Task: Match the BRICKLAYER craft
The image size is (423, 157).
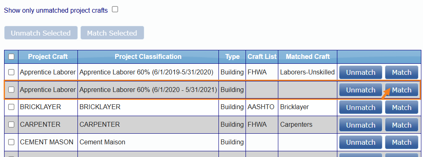Action: tap(402, 108)
